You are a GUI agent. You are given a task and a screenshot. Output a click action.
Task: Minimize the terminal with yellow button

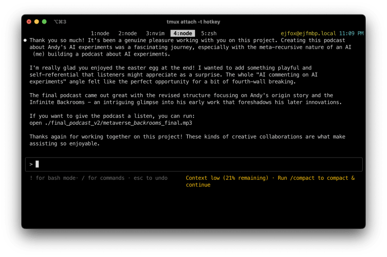(x=37, y=22)
